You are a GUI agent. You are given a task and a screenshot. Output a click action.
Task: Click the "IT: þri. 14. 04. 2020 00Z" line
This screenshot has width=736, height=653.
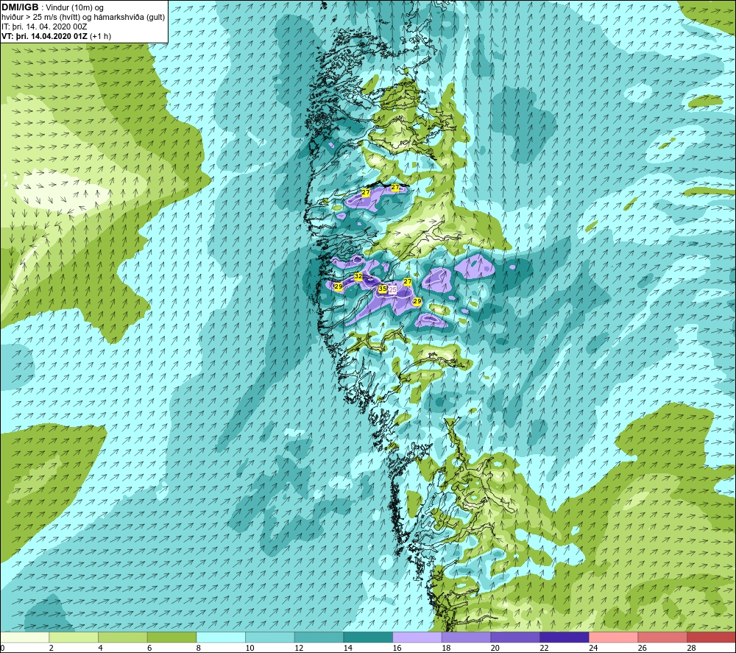[44, 27]
